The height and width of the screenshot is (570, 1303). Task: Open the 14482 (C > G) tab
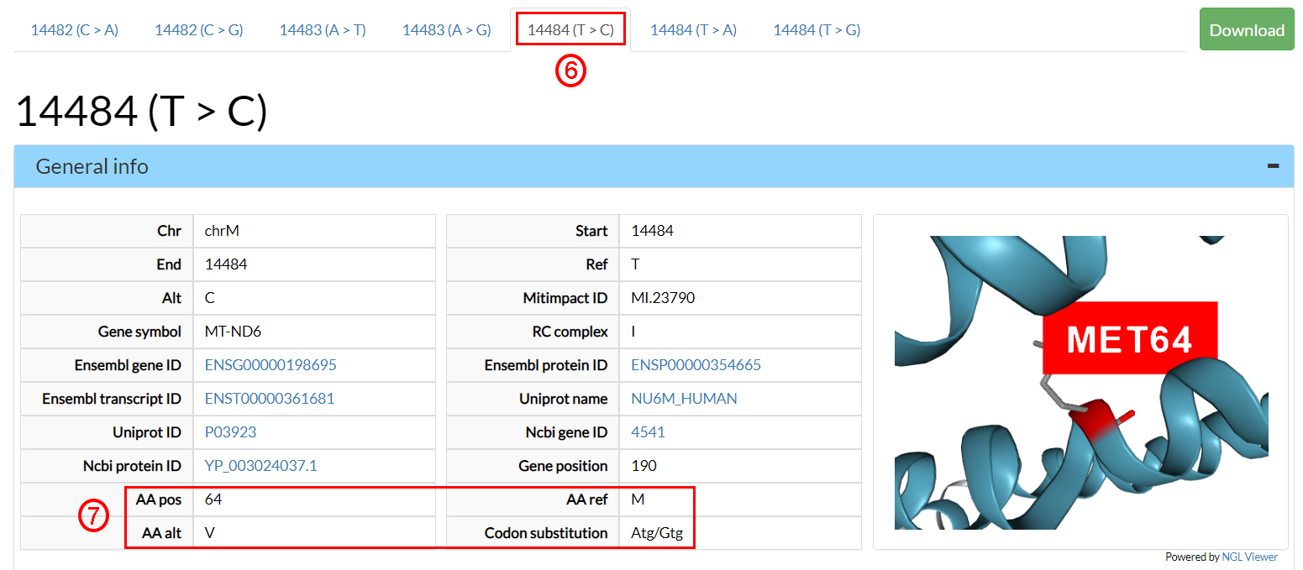[198, 30]
